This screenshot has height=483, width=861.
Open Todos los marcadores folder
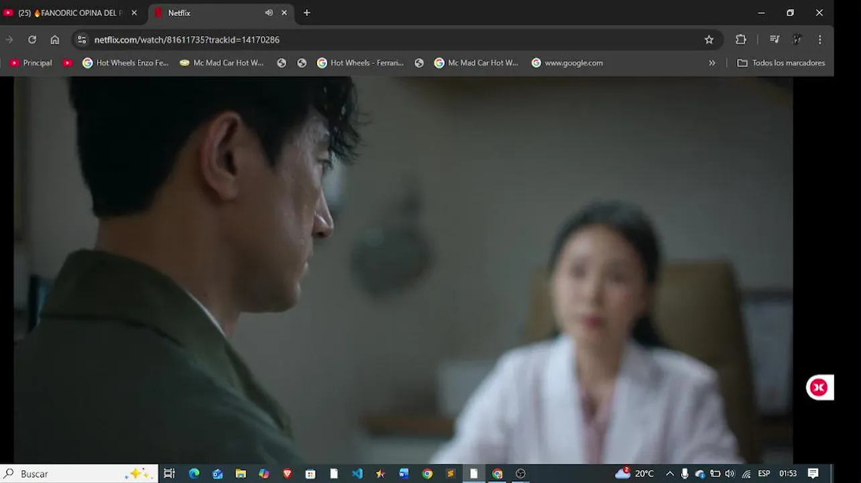781,62
